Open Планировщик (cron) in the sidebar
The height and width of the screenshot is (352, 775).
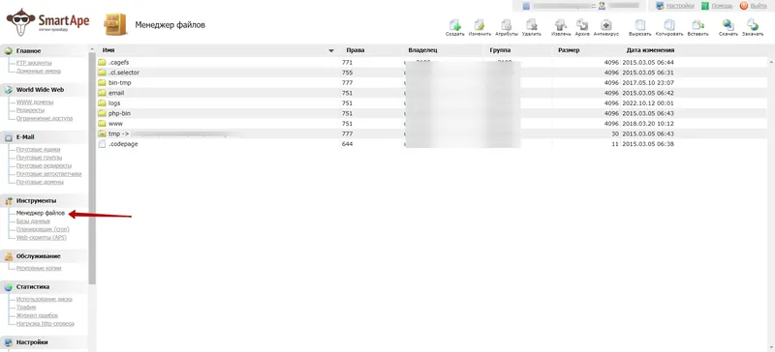point(43,229)
